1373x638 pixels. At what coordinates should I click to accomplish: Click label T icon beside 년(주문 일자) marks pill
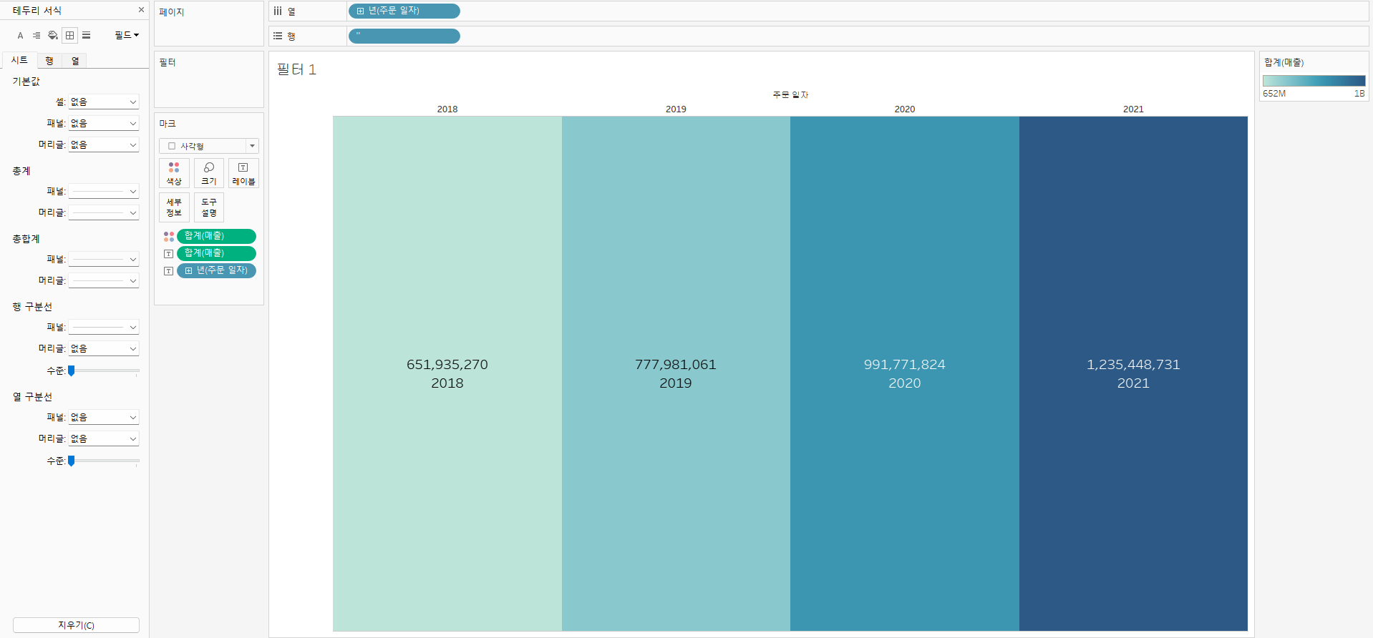169,271
